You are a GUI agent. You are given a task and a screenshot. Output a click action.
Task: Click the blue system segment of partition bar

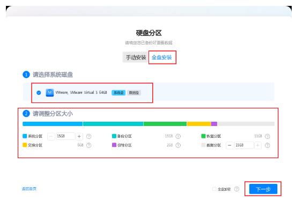tap(53, 124)
